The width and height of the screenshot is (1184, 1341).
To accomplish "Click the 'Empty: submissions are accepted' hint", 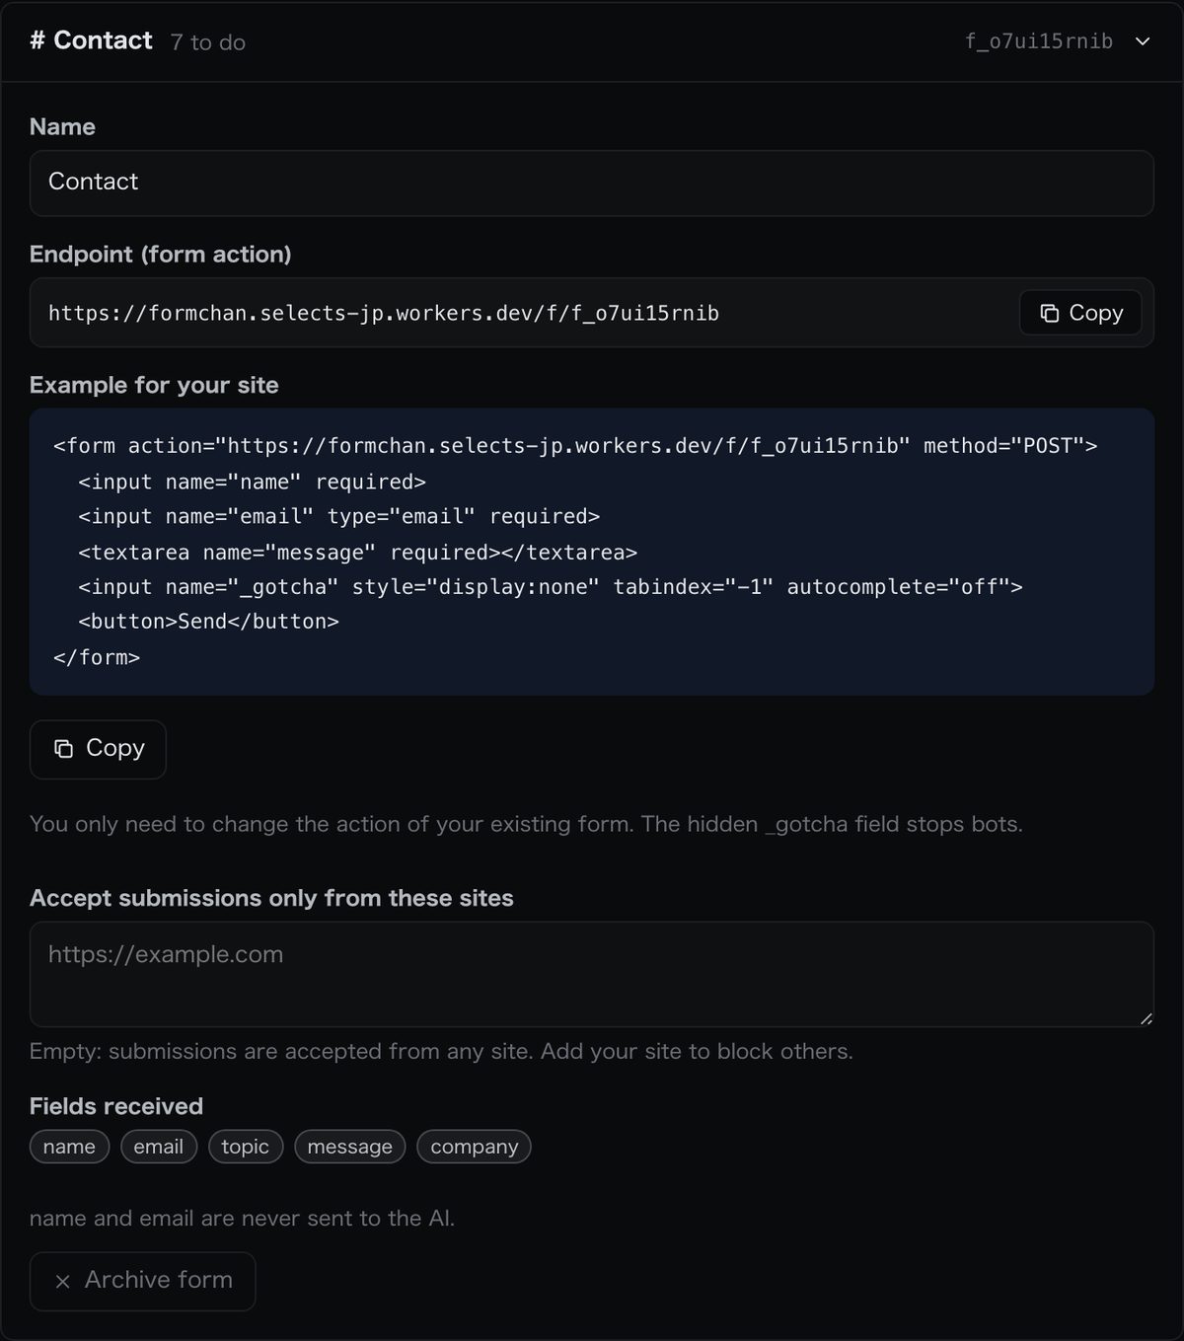I will point(441,1051).
